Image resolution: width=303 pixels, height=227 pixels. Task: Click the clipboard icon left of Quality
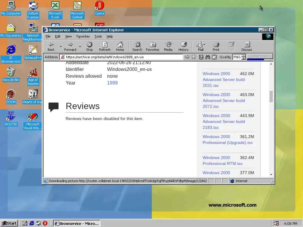(x=214, y=57)
